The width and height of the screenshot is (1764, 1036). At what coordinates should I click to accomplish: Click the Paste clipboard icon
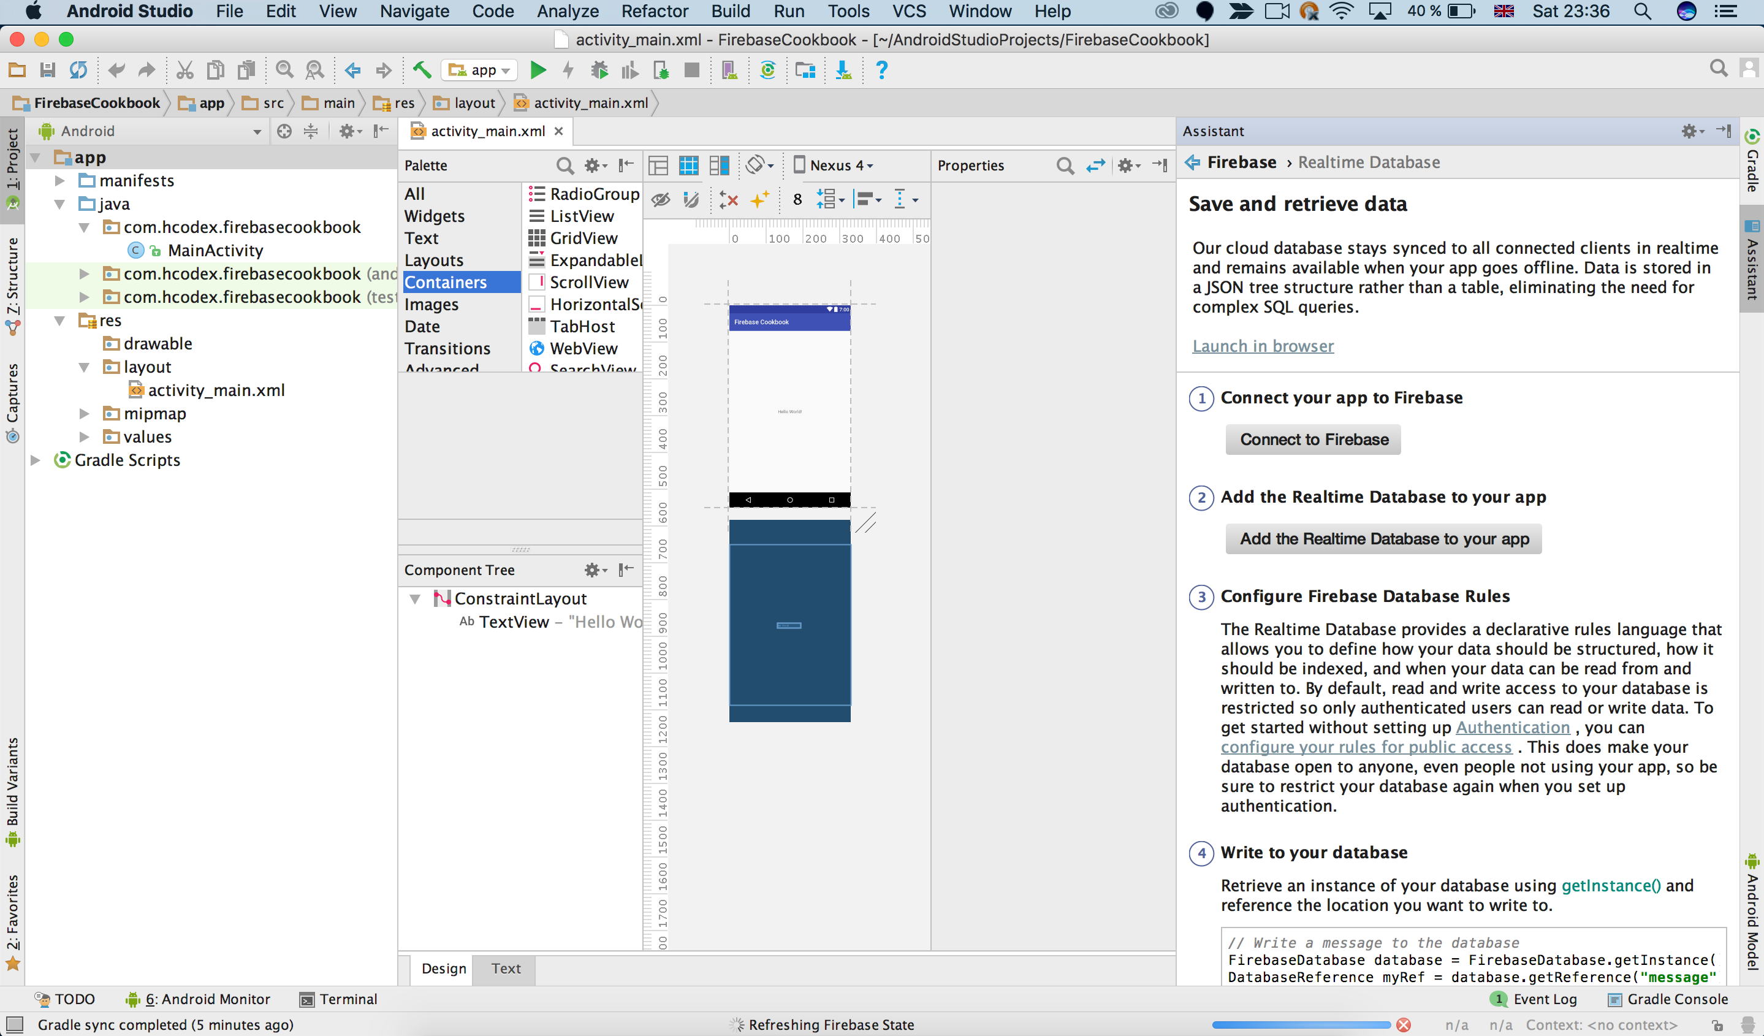pos(246,70)
